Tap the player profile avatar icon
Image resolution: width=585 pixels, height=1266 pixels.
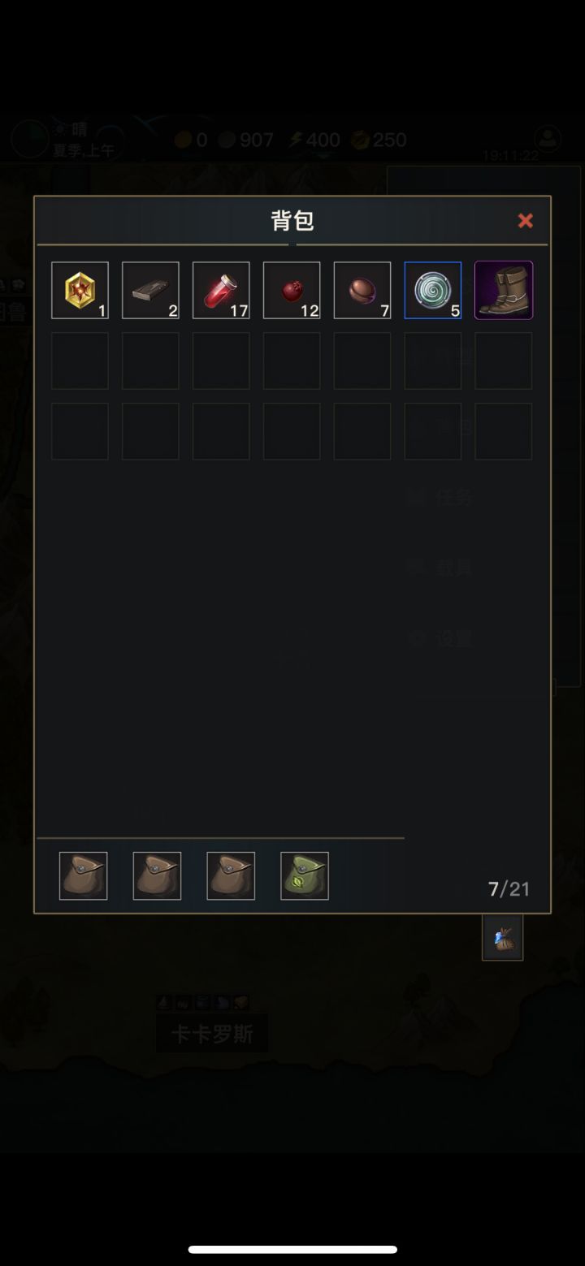point(549,138)
